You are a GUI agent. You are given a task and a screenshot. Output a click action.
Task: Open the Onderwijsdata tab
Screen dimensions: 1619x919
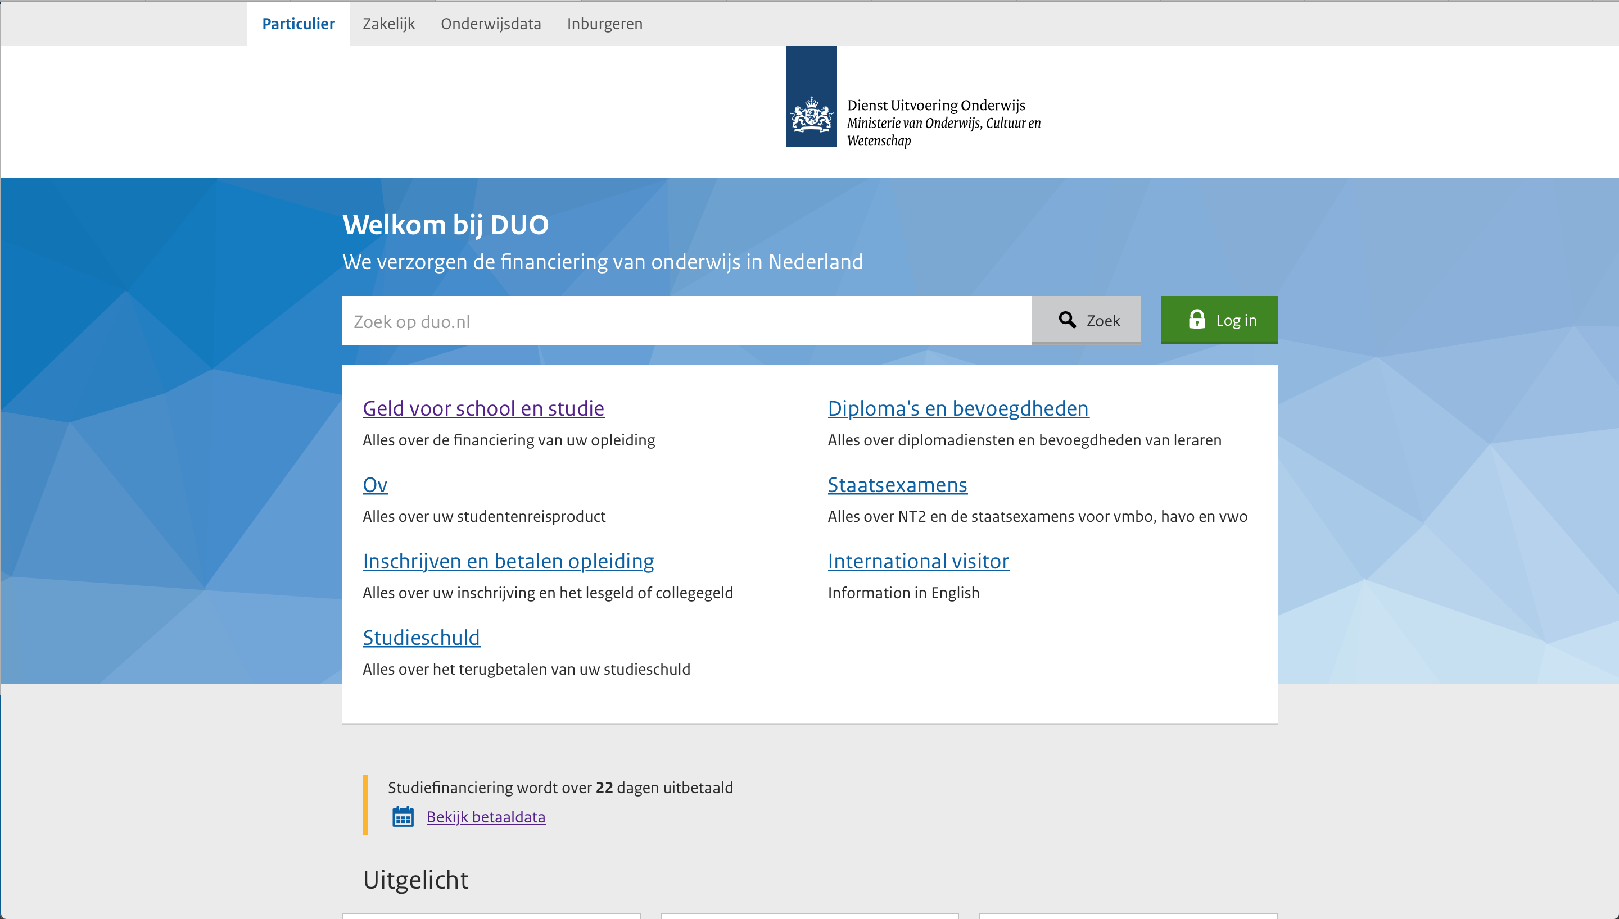(x=491, y=24)
